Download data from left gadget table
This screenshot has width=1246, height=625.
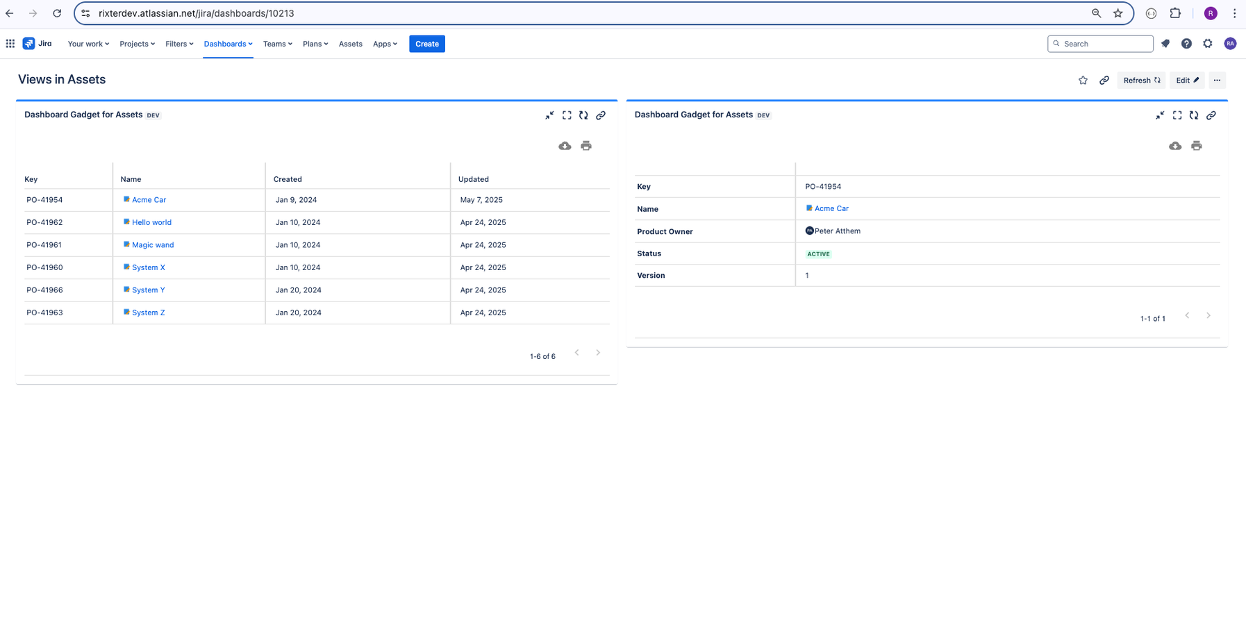[x=565, y=146]
